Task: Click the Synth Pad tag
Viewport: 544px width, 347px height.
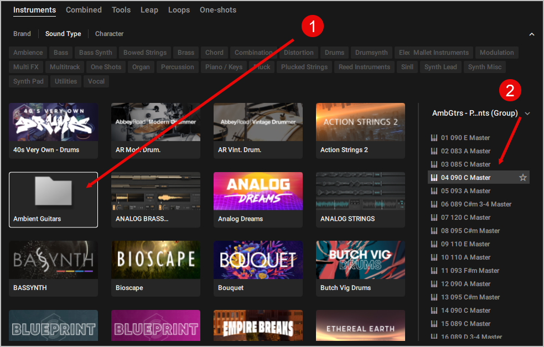Action: tap(28, 81)
